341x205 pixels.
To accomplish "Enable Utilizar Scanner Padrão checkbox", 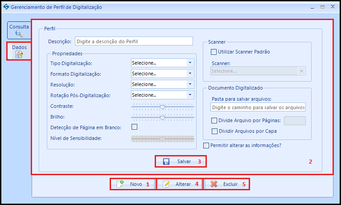I will 214,52.
